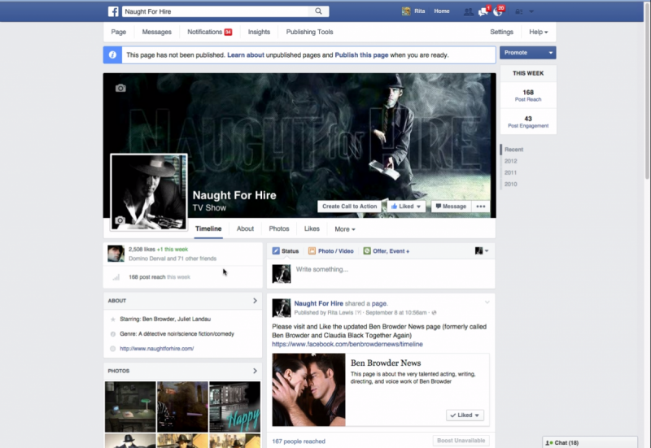Expand the More tab dropdown
Image resolution: width=651 pixels, height=448 pixels.
coord(344,229)
